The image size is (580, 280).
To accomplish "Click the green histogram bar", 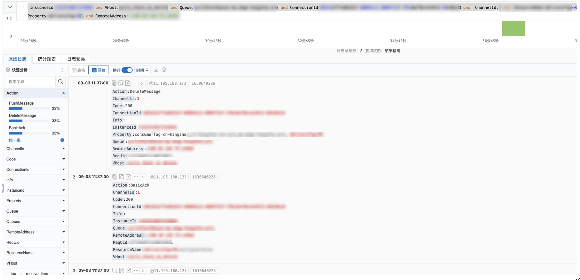I will (513, 28).
